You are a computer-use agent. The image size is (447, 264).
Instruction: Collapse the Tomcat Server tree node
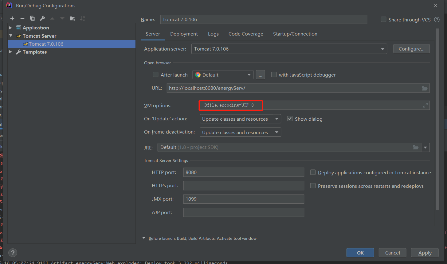(x=10, y=36)
